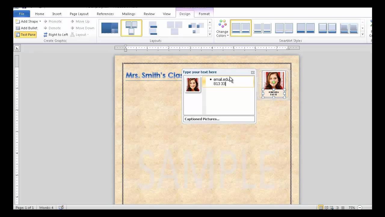Screen dimensions: 385x217
Task: Click the Move Up button
Action: click(80, 21)
